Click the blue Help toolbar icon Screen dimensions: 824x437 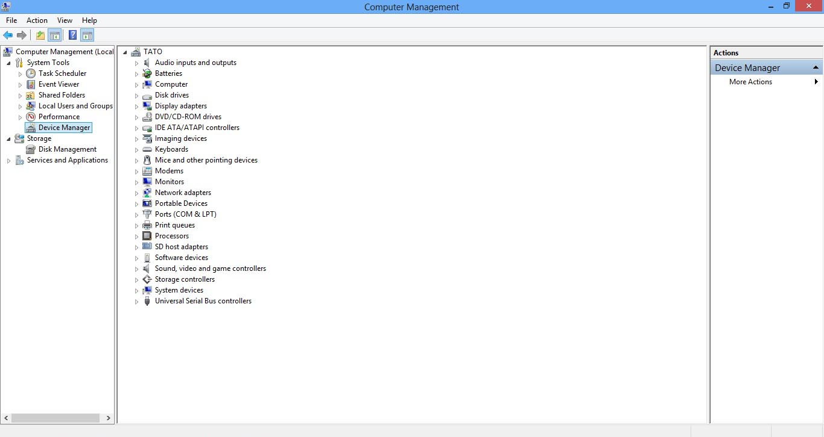pyautogui.click(x=72, y=36)
